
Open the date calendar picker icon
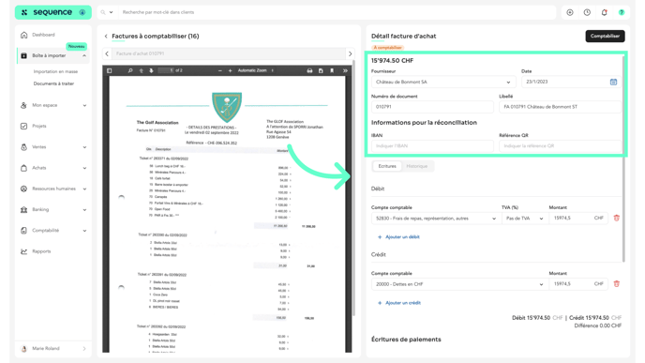[613, 82]
